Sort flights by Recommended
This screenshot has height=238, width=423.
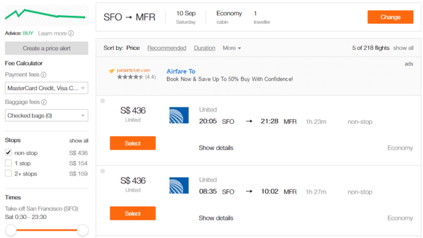tap(167, 48)
